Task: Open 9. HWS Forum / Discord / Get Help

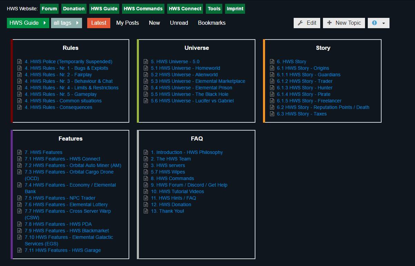Action: pyautogui.click(x=189, y=185)
